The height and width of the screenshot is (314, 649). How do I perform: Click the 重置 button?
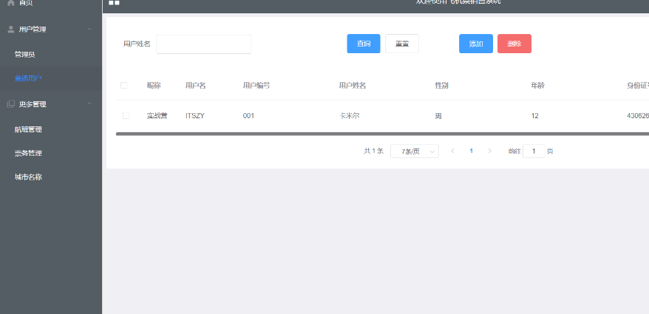(x=402, y=44)
